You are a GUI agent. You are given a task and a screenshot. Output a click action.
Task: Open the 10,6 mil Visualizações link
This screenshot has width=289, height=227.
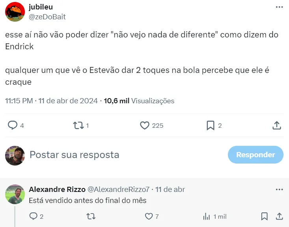coord(139,101)
